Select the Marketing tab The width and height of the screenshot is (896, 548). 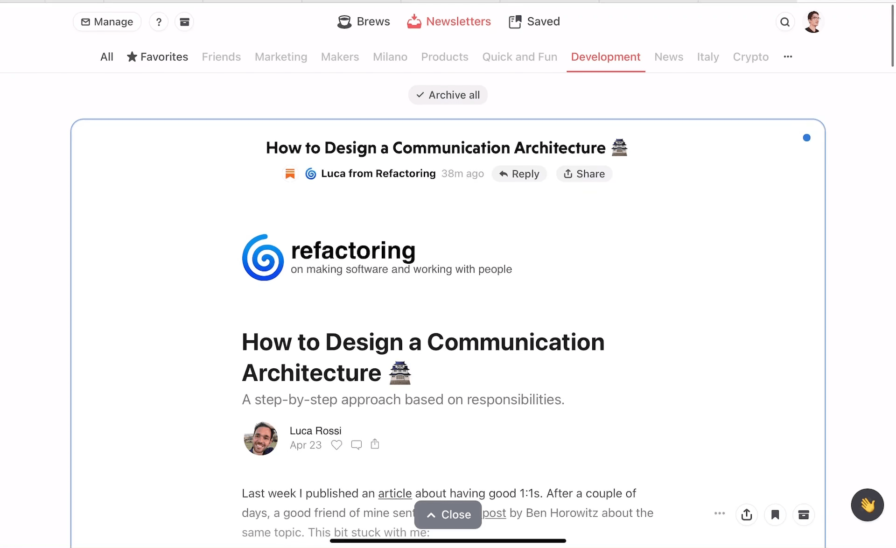(x=281, y=57)
